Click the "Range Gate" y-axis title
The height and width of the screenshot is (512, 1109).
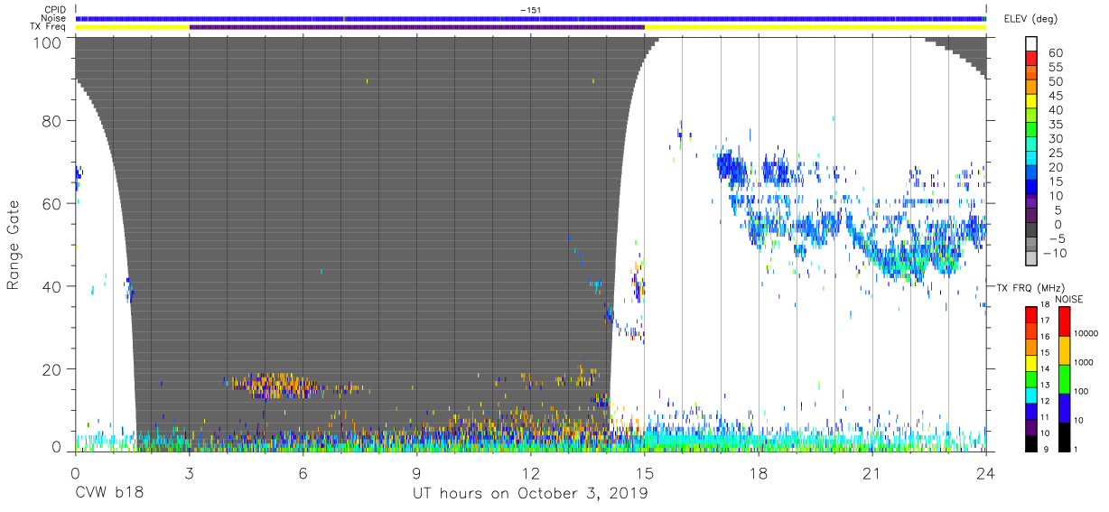14,246
